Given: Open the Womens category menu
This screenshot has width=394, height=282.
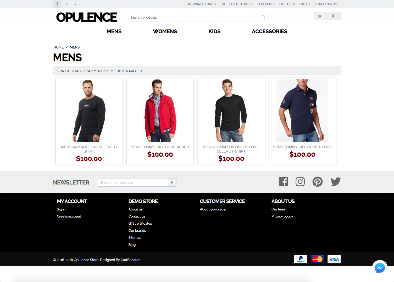Looking at the screenshot, I should [x=165, y=31].
